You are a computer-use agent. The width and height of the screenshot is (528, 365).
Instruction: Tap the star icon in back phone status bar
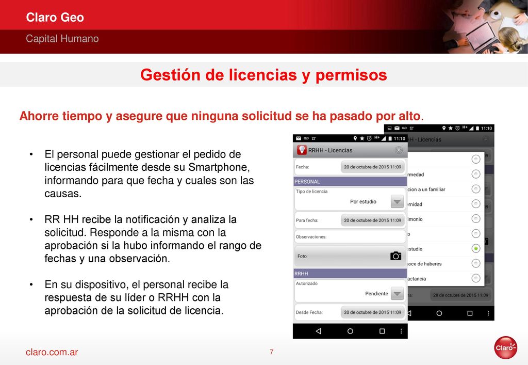(x=451, y=128)
